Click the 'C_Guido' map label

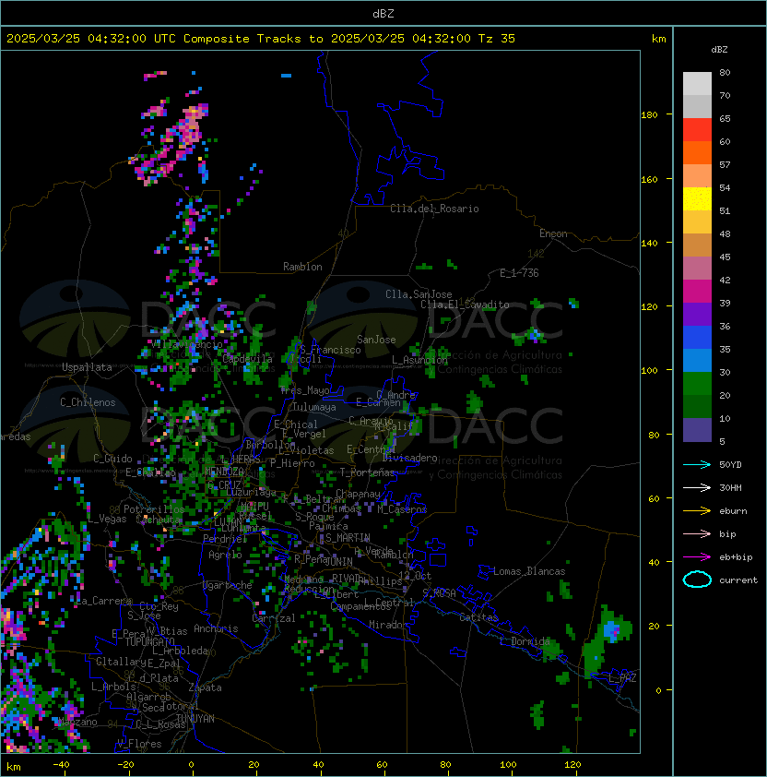click(112, 459)
